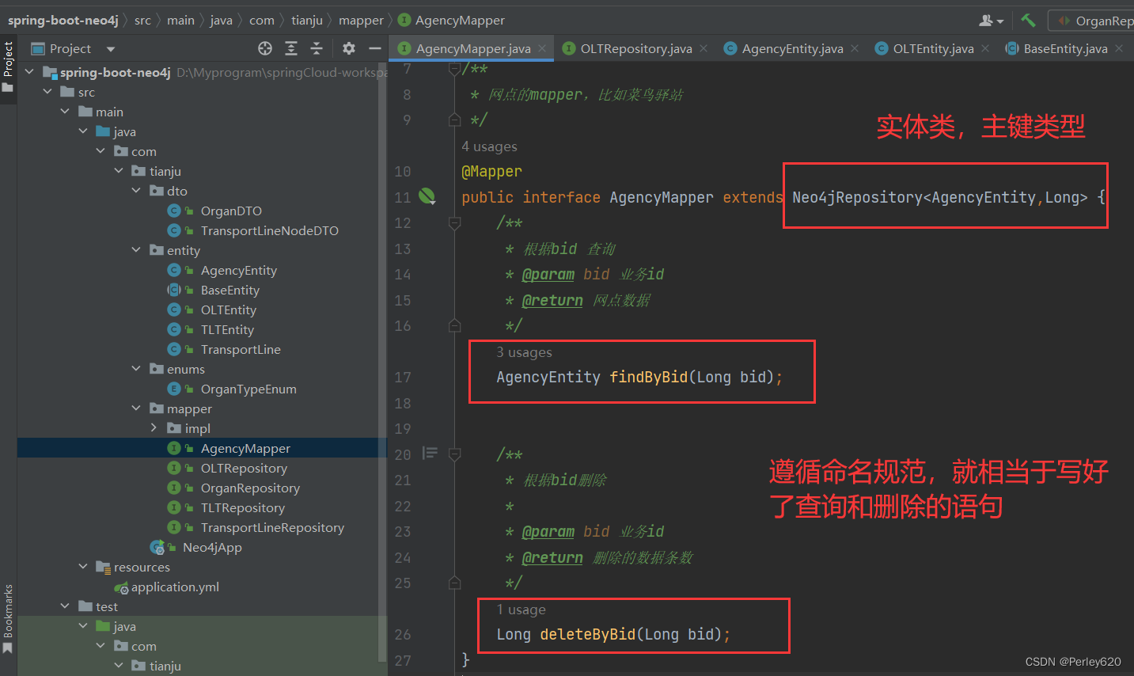Switch to OLTEntity.java tab

tap(933, 48)
